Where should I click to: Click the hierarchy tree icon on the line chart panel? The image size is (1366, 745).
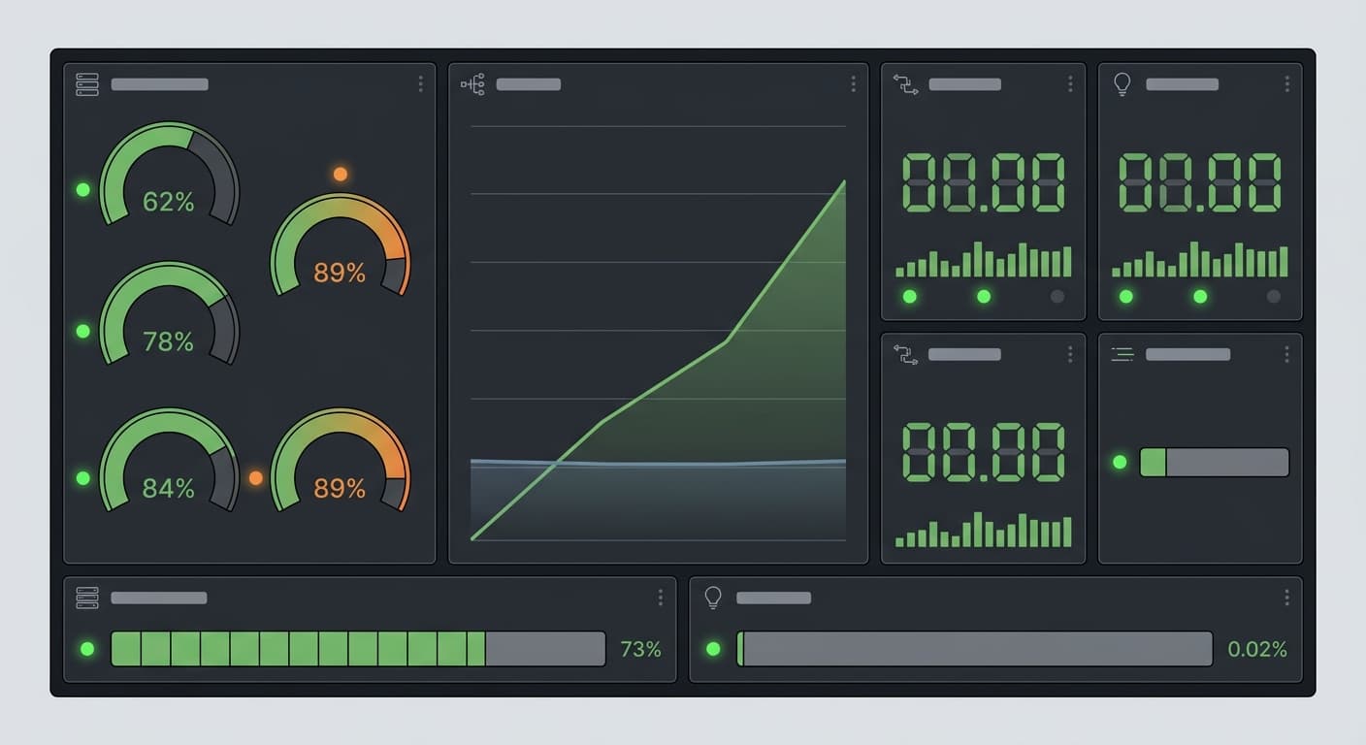coord(472,84)
